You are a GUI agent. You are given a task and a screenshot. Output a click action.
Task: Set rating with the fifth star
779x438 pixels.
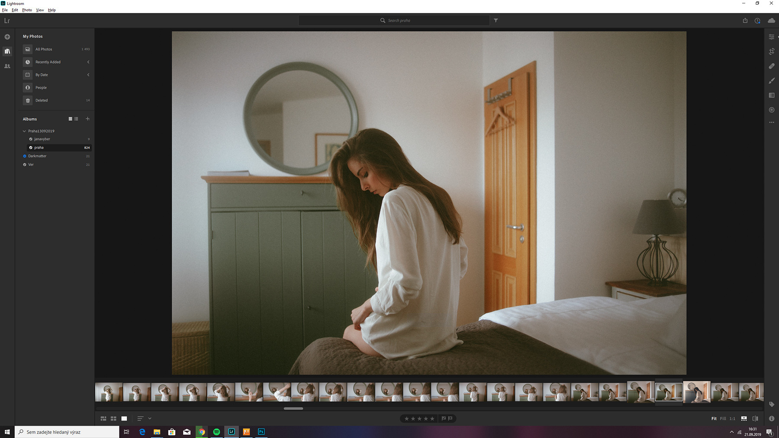pos(432,419)
